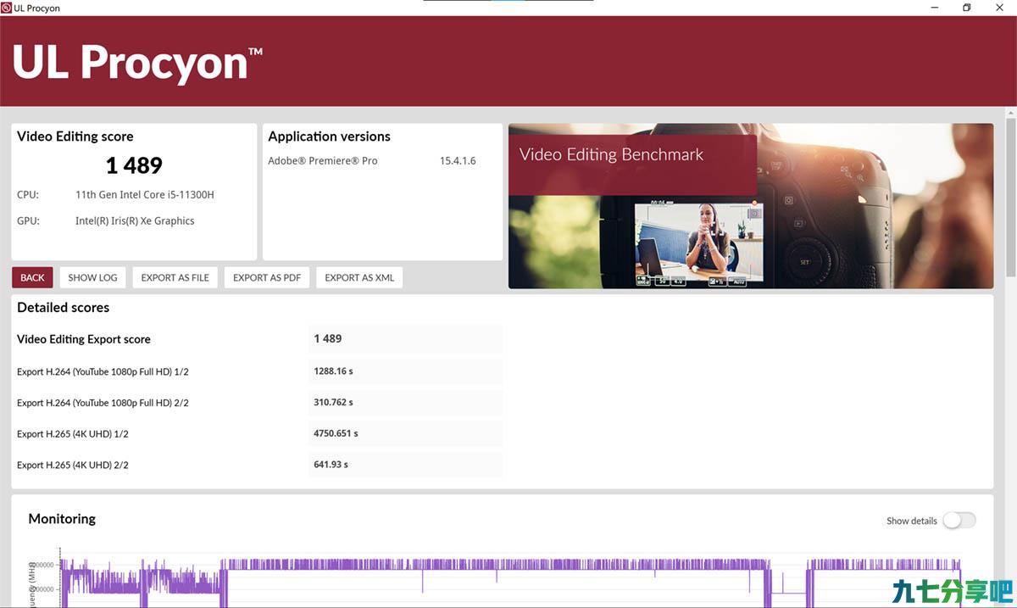Select the 1 489 Video Editing score value

point(134,165)
